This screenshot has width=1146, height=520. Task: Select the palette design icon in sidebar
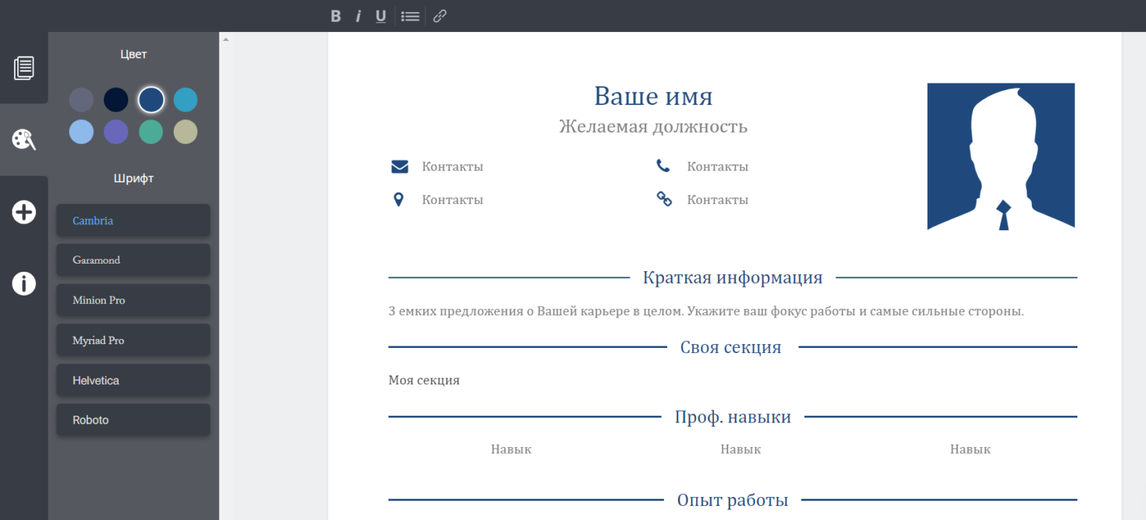tap(24, 139)
